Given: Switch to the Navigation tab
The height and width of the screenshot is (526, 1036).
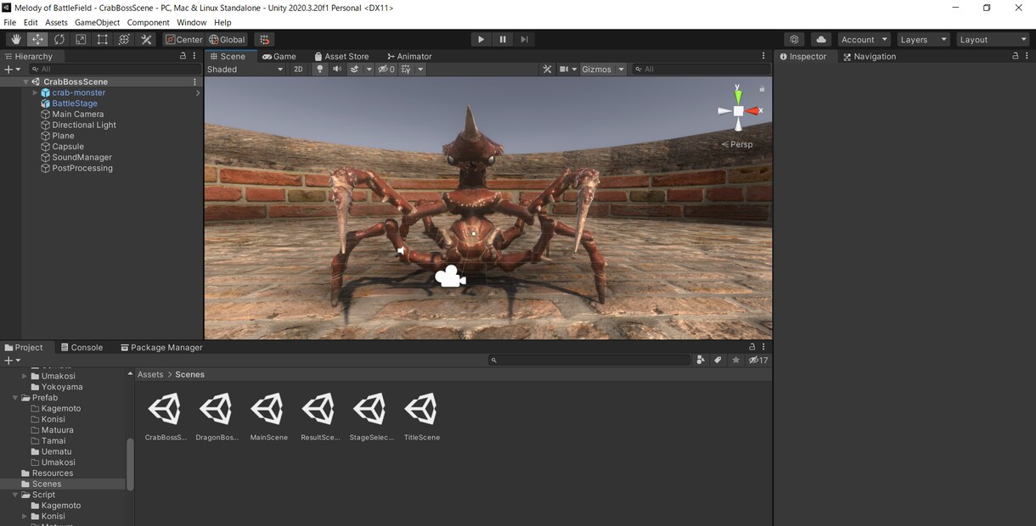Looking at the screenshot, I should (x=869, y=56).
